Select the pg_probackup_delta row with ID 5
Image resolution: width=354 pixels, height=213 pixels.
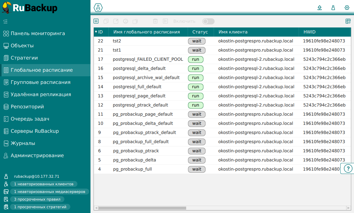[222, 160]
